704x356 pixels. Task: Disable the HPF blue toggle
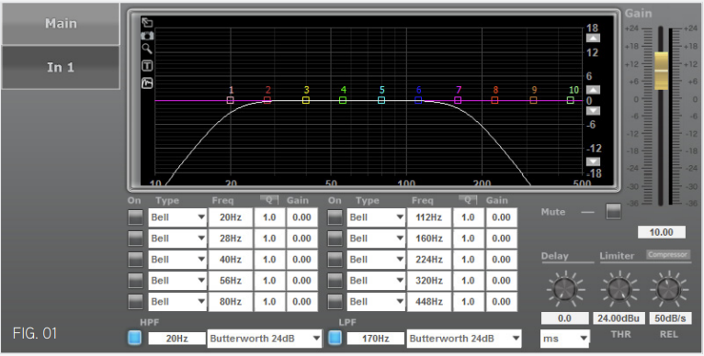pyautogui.click(x=134, y=338)
